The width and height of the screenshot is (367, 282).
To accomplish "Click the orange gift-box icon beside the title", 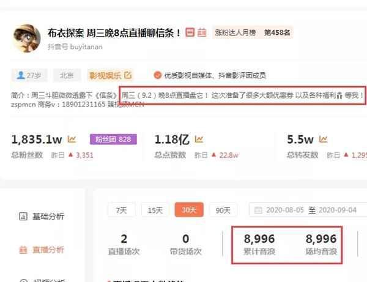I will 202,32.
